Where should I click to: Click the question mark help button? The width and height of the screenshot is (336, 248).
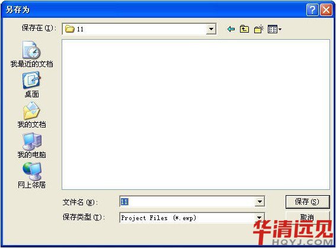pos(312,10)
